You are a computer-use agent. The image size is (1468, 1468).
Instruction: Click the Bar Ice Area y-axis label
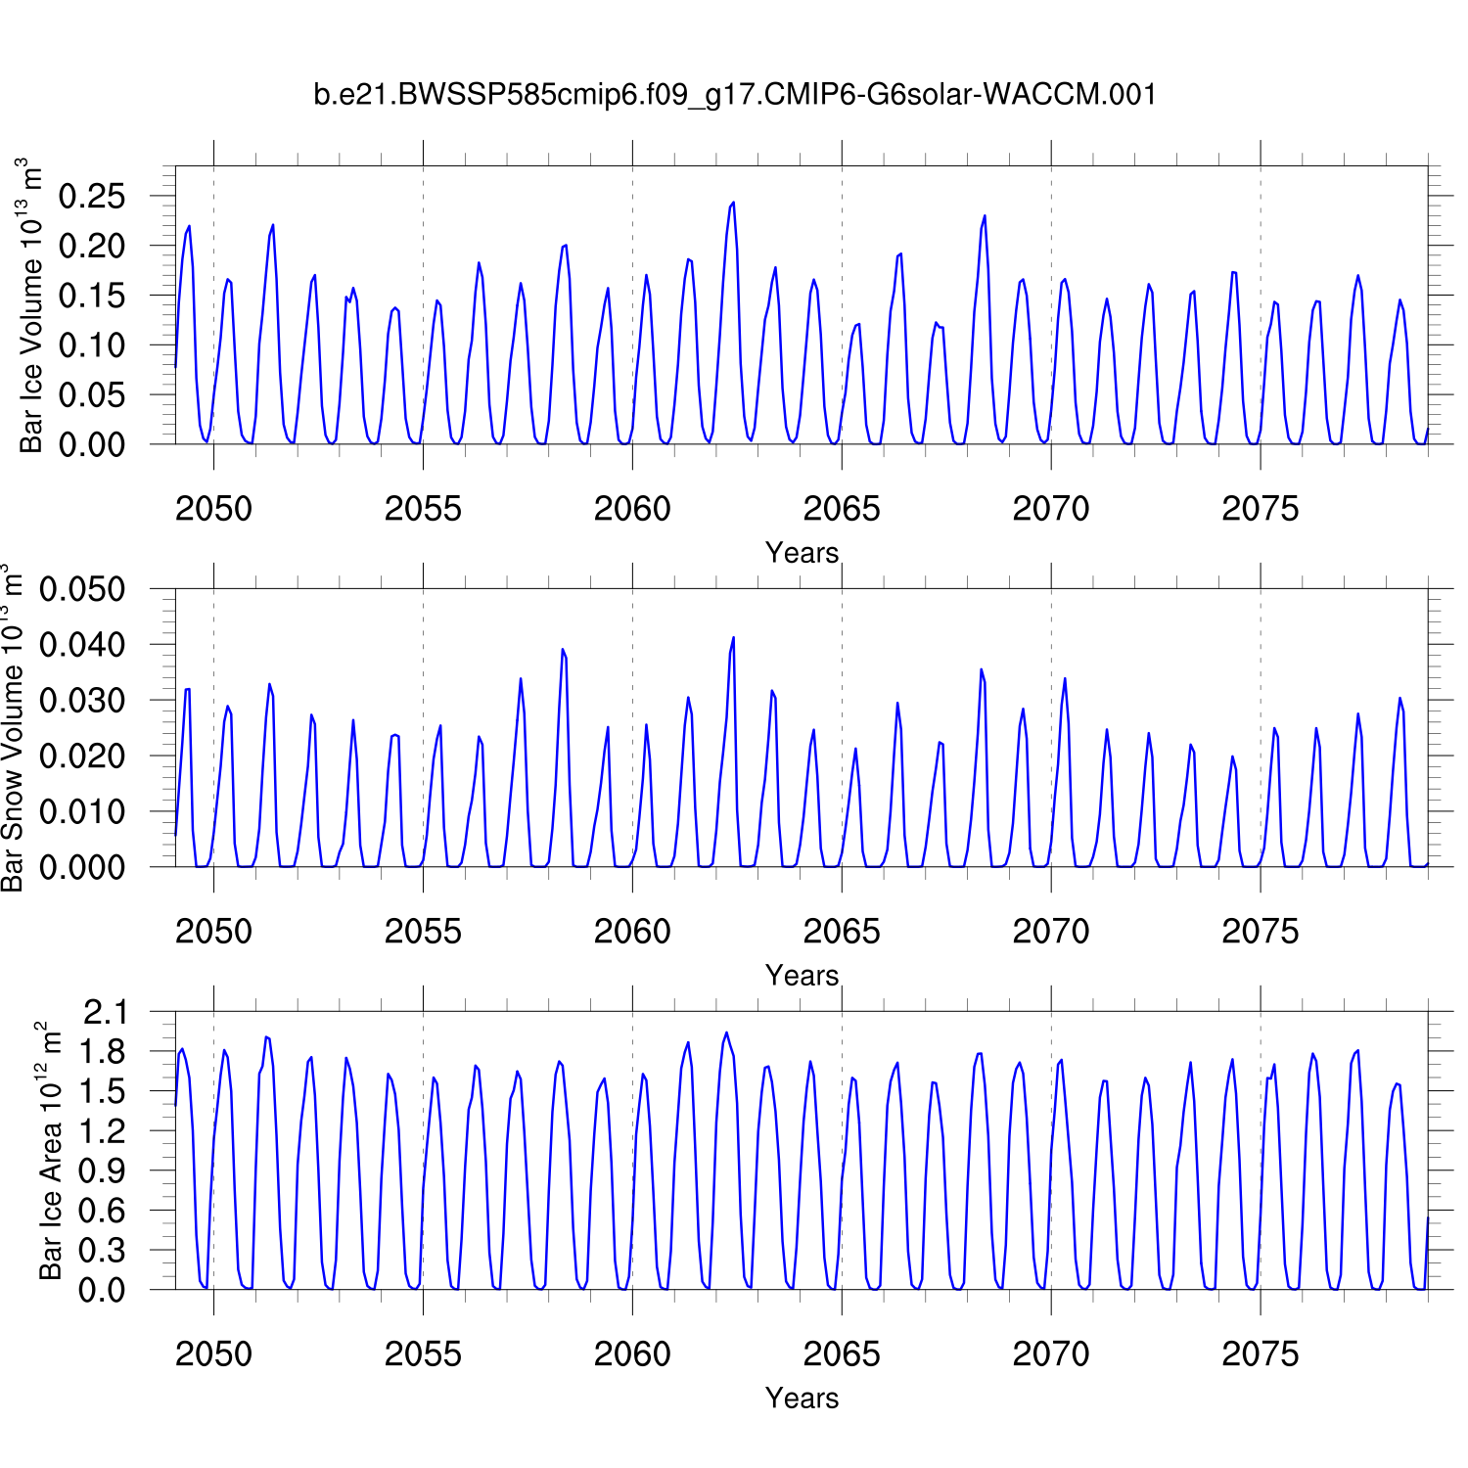tap(50, 1151)
